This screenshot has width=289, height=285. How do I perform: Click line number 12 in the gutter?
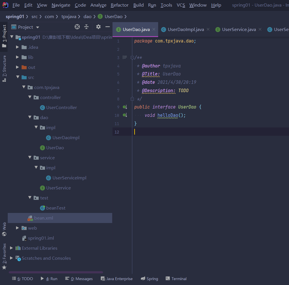[x=117, y=132]
